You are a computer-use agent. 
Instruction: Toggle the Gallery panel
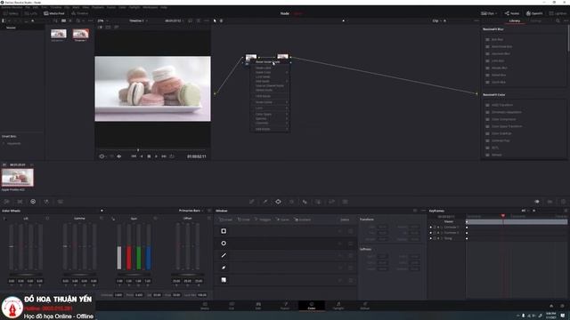click(11, 13)
